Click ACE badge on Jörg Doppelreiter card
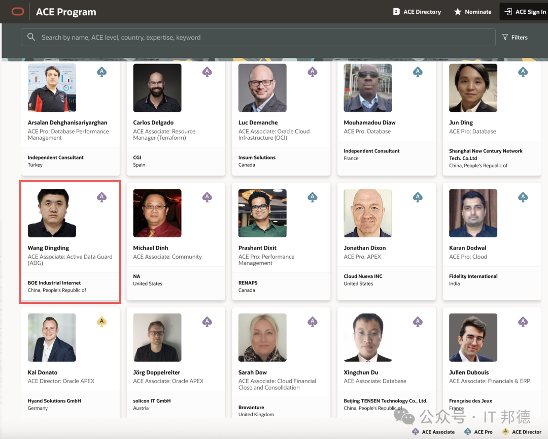Image resolution: width=548 pixels, height=439 pixels. click(207, 322)
